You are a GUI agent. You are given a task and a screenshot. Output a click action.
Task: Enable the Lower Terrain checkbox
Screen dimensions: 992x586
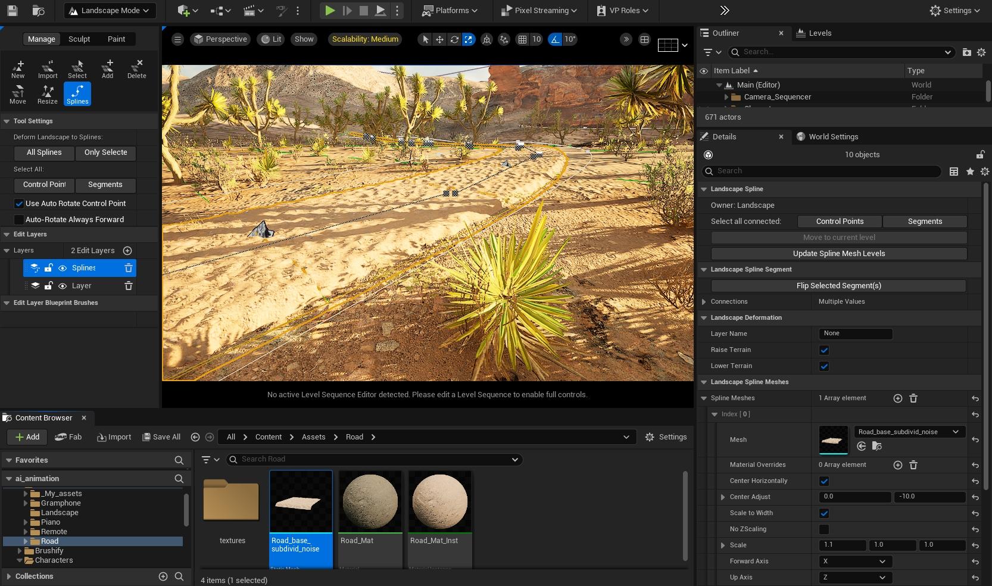825,366
